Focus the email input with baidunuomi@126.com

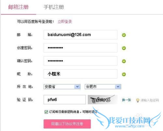(81, 35)
